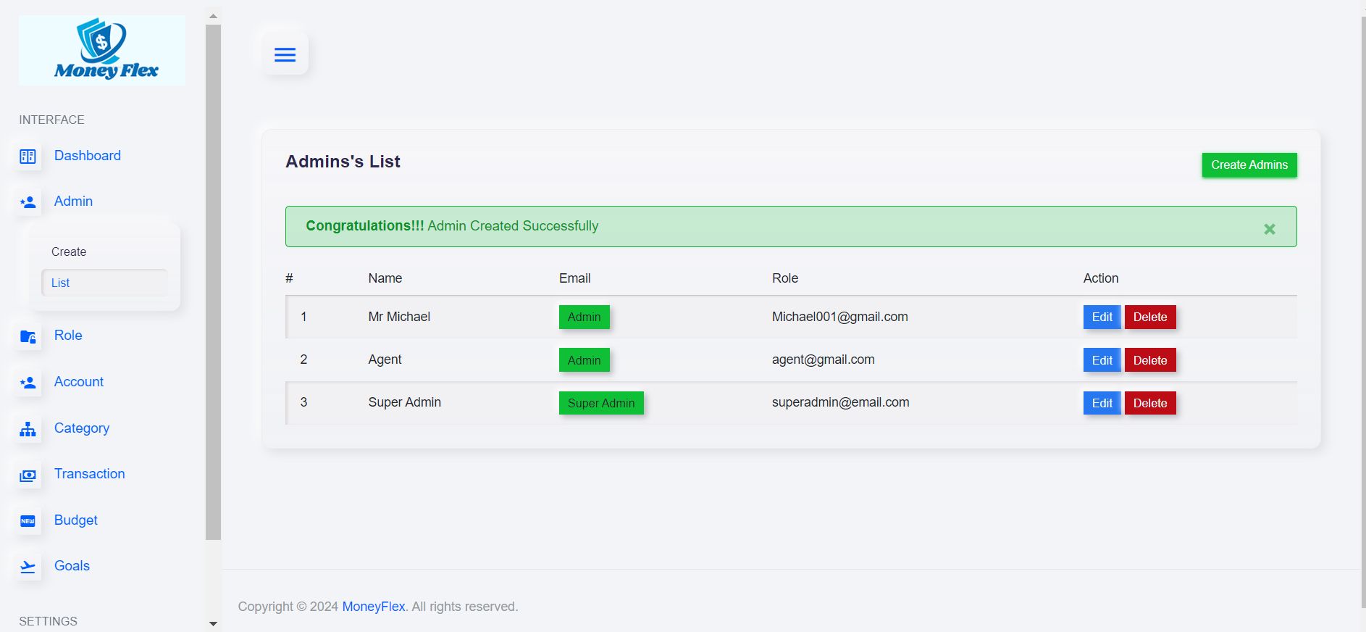Image resolution: width=1366 pixels, height=632 pixels.
Task: Delete the Super Admin entry
Action: tap(1149, 403)
